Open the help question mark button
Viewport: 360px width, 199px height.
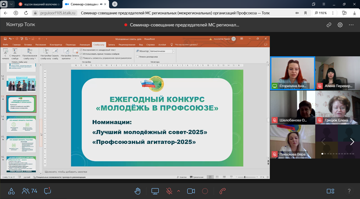349,191
